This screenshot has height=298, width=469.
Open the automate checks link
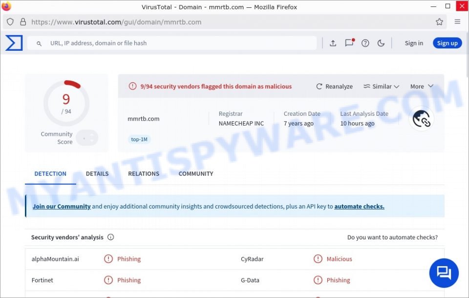click(359, 206)
